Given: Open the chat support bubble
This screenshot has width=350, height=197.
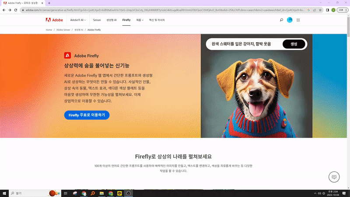Looking at the screenshot, I should pos(334,177).
